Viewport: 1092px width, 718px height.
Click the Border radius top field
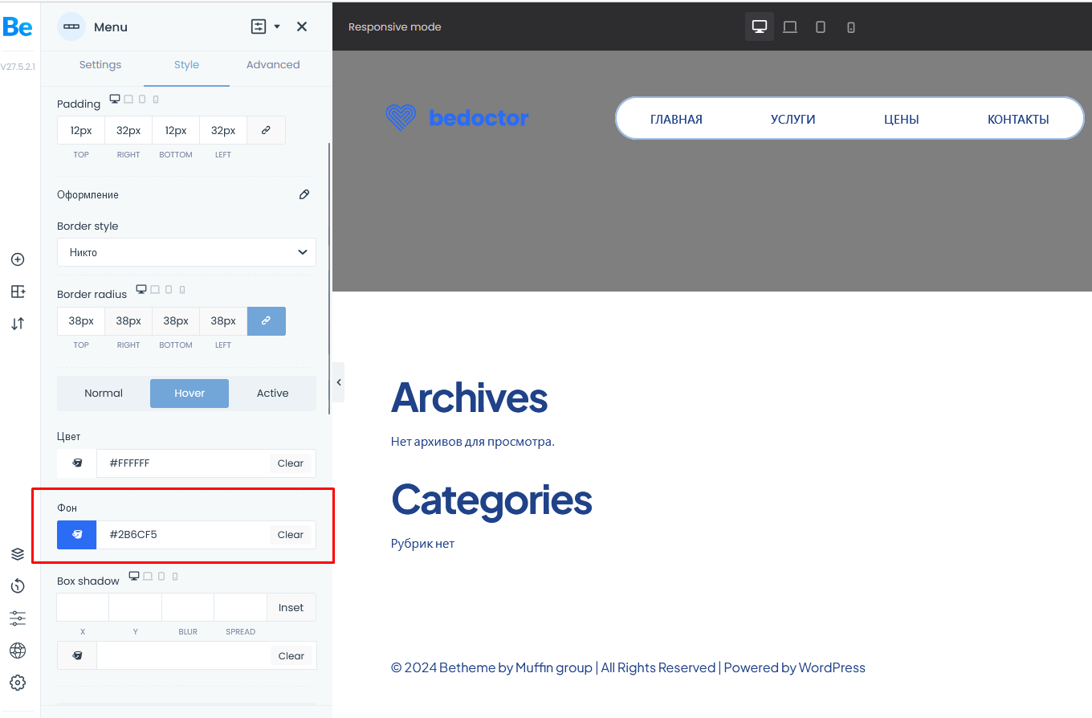point(81,320)
